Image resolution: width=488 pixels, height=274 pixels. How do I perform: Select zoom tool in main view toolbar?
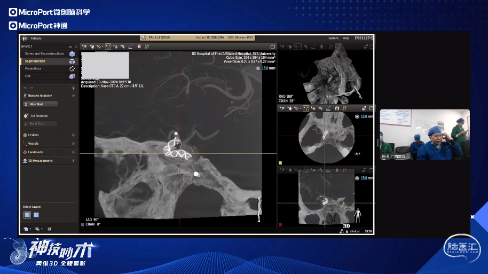84,46
